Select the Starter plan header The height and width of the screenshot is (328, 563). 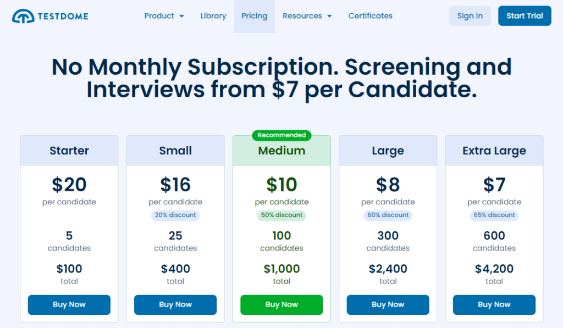pos(69,150)
